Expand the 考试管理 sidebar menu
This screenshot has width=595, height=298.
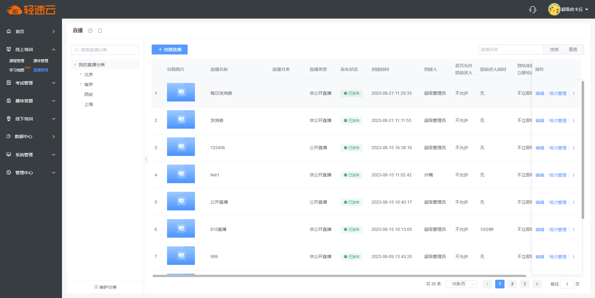point(31,83)
